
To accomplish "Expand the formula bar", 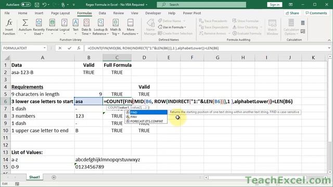I will pos(329,48).
